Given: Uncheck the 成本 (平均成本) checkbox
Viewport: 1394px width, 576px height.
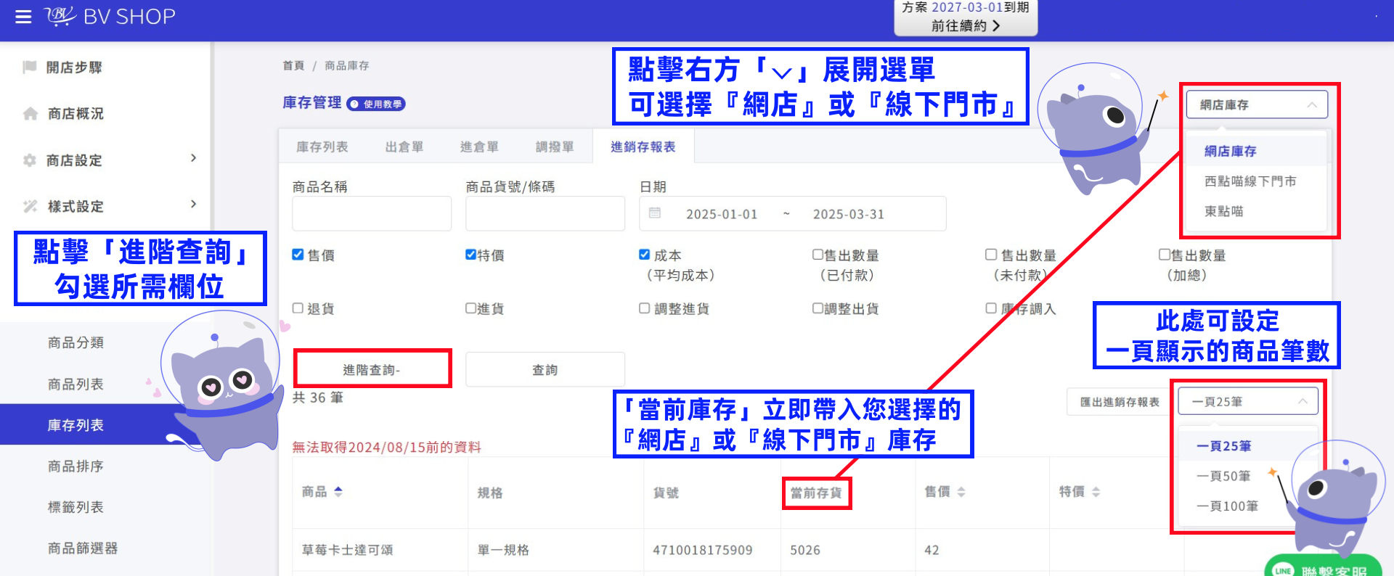Looking at the screenshot, I should click(644, 255).
